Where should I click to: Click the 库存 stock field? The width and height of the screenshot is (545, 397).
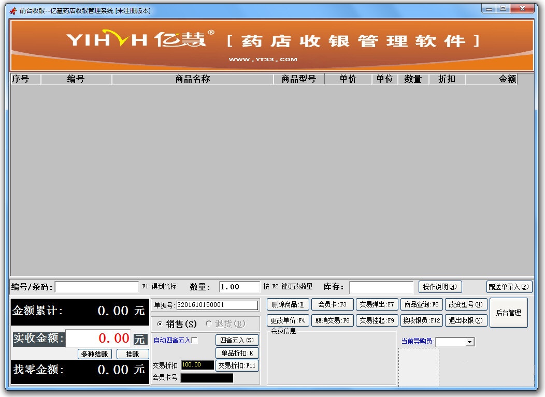click(x=381, y=288)
